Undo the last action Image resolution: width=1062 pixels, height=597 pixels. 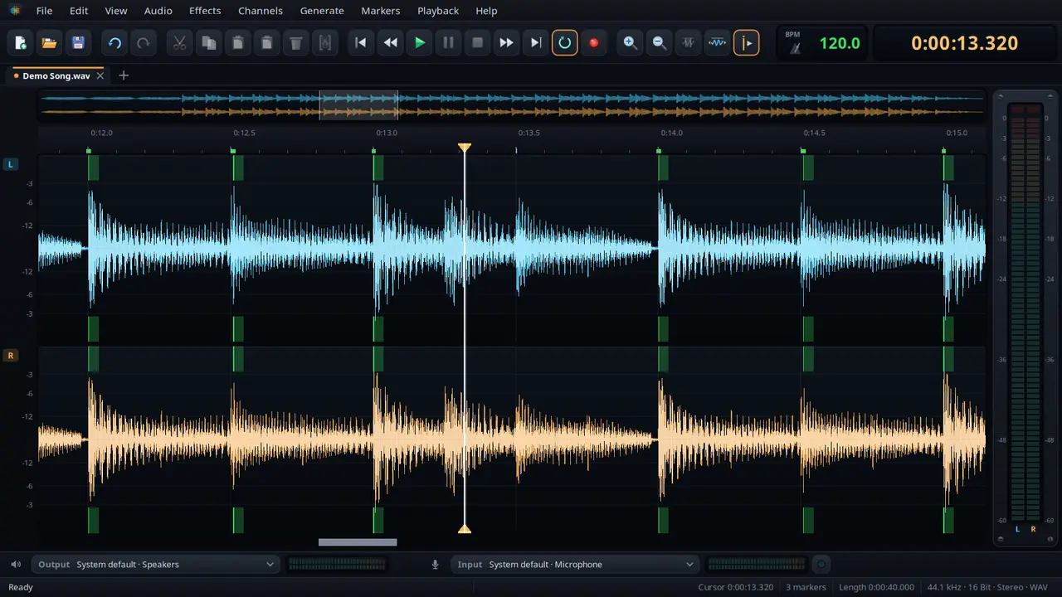tap(115, 43)
